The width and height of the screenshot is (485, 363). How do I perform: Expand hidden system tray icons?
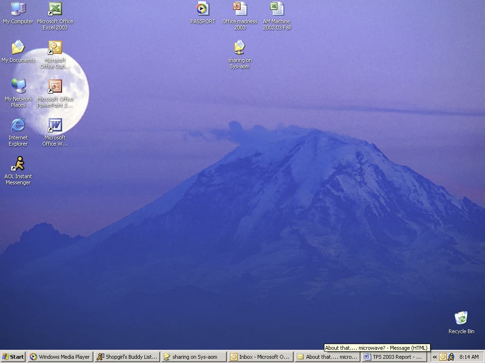[435, 357]
